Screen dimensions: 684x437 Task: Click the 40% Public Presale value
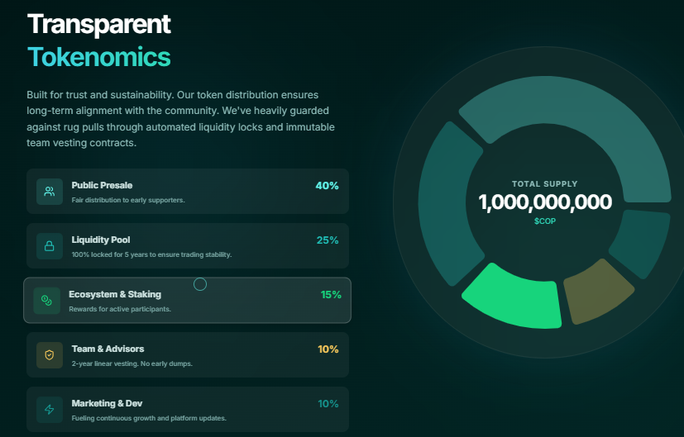[328, 186]
